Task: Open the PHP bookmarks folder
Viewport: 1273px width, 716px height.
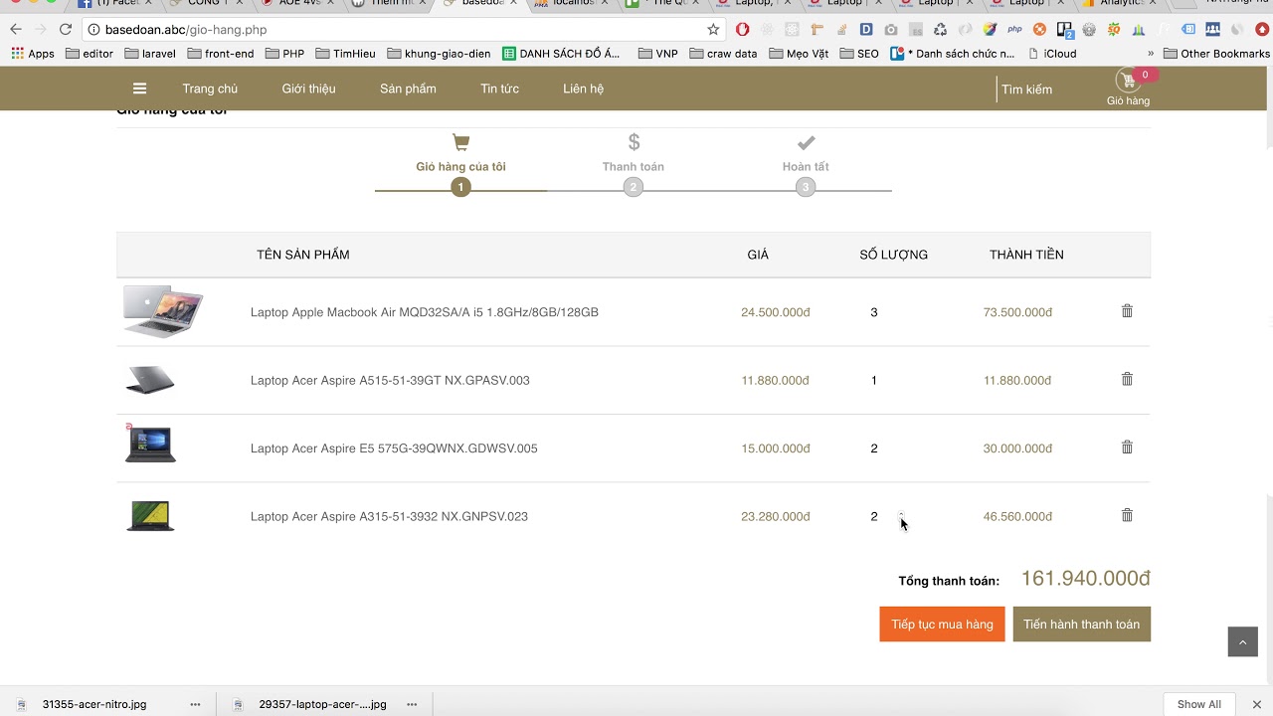Action: pyautogui.click(x=283, y=54)
